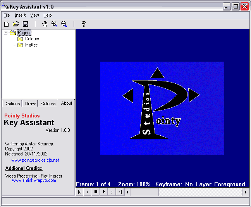Click the Key Assistant title bar icon

[x=5, y=7]
